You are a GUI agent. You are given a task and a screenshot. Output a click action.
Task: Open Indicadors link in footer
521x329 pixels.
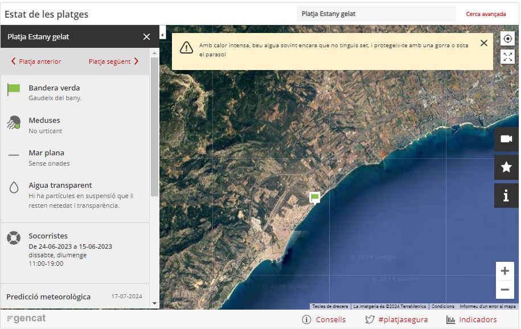coord(478,320)
